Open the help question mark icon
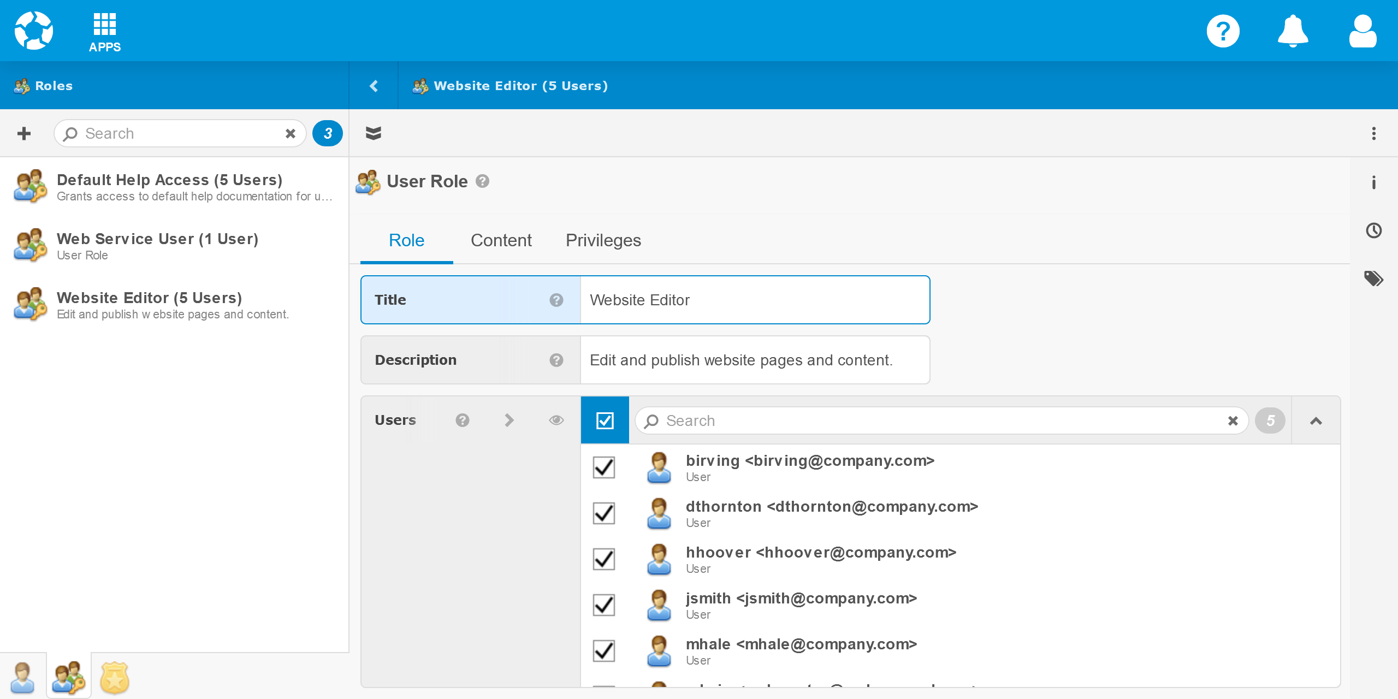Viewport: 1398px width, 699px height. (x=1223, y=31)
